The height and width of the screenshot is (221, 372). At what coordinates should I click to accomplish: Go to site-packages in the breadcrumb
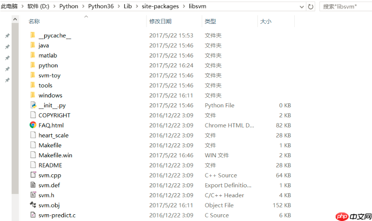point(160,6)
